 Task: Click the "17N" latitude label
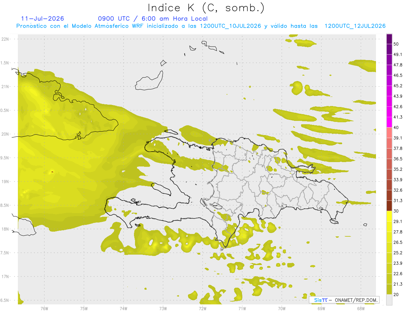5,277
